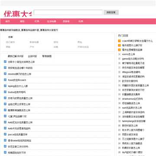
Task: Click blue icon beside kaitz尼龙女包 question
Action: tap(5, 122)
